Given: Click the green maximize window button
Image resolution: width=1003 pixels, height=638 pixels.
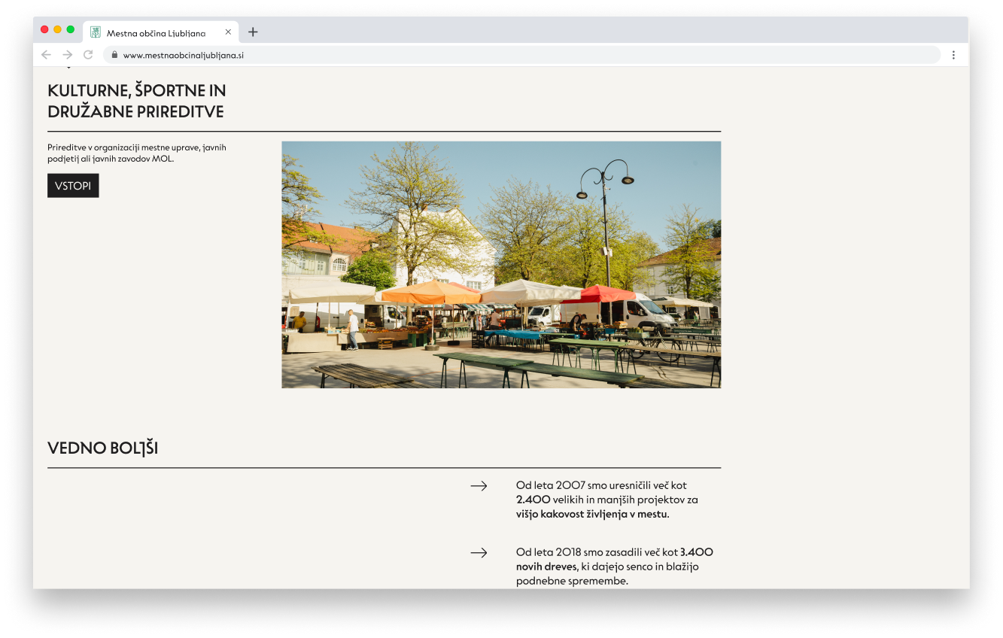Looking at the screenshot, I should tap(71, 29).
